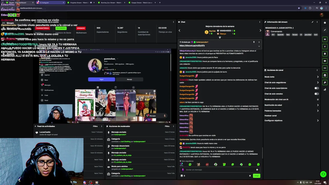
Task: Open Feed de actividades options menu
Action: (102, 126)
